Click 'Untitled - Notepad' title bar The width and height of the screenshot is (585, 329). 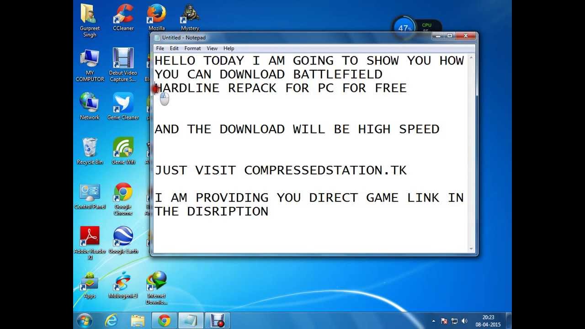click(x=292, y=37)
